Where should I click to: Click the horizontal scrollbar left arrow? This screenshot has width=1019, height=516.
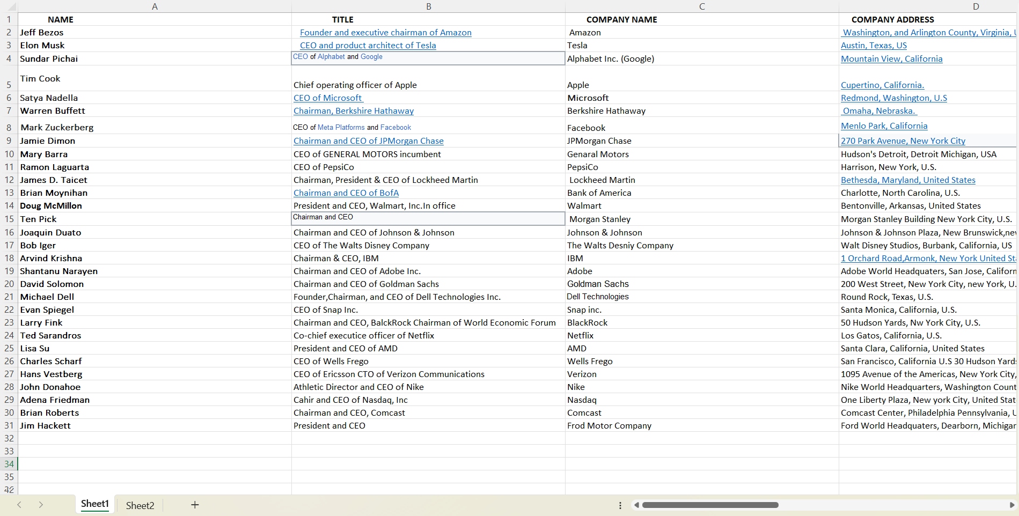(x=636, y=505)
